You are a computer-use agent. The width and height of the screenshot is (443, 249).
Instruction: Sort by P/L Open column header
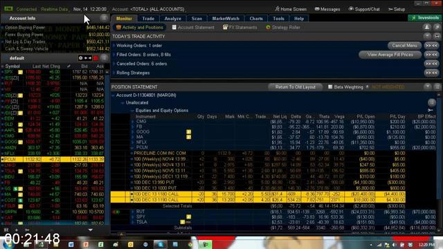(365, 116)
